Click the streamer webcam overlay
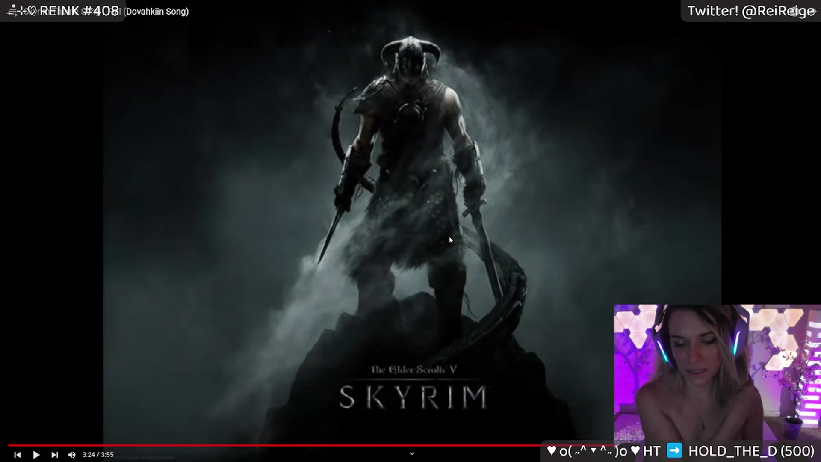 pyautogui.click(x=718, y=373)
